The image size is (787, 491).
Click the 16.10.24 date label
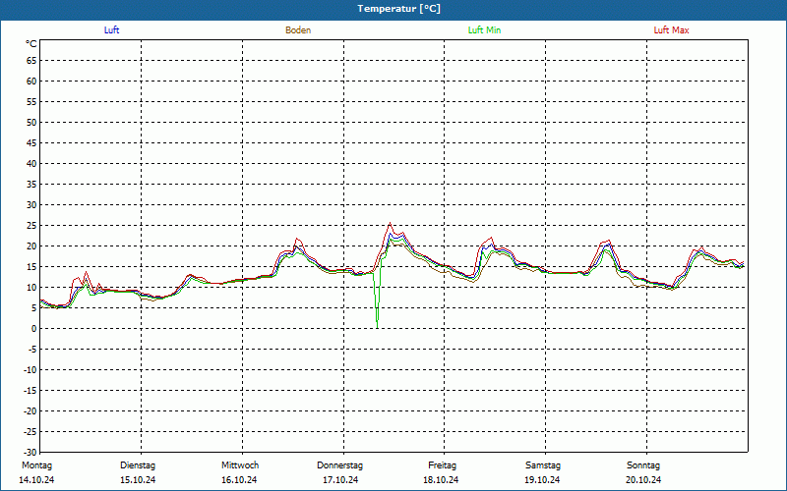(239, 480)
